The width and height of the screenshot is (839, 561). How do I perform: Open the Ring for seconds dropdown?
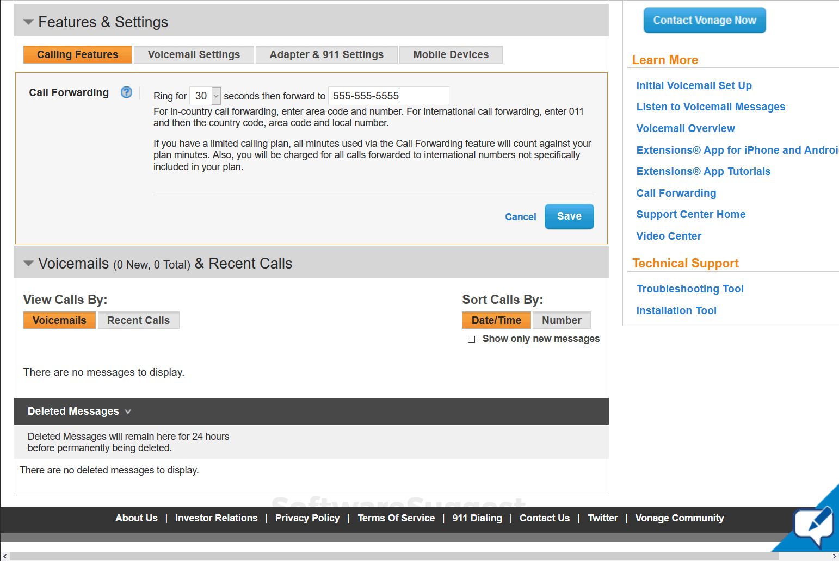click(x=216, y=96)
